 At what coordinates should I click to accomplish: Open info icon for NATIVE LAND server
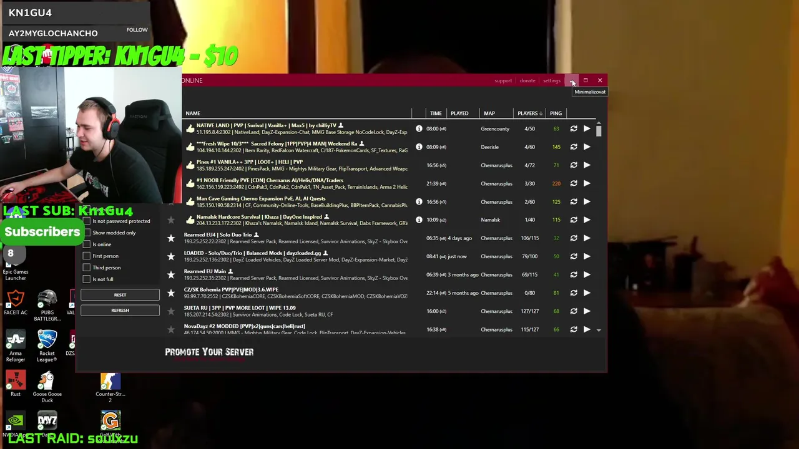tap(419, 128)
